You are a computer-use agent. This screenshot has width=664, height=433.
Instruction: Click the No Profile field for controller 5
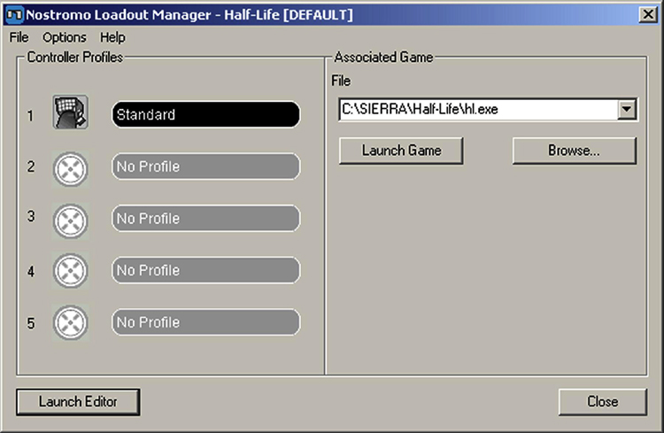(x=205, y=322)
